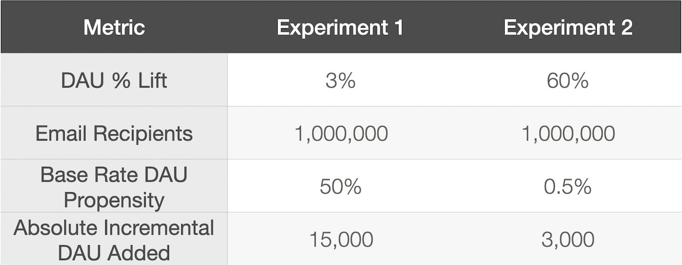
Task: Select the Experiment 1 column header
Action: (340, 27)
